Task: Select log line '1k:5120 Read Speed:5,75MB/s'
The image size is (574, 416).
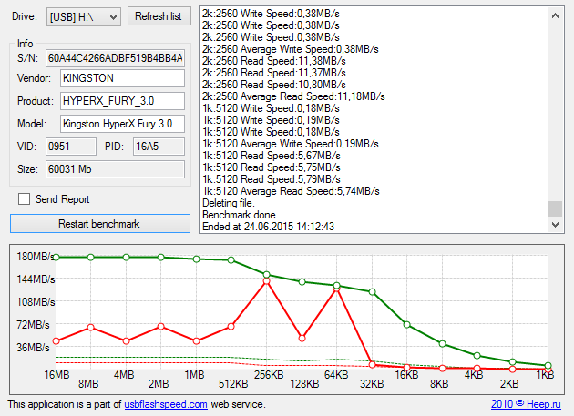Action: 272,167
